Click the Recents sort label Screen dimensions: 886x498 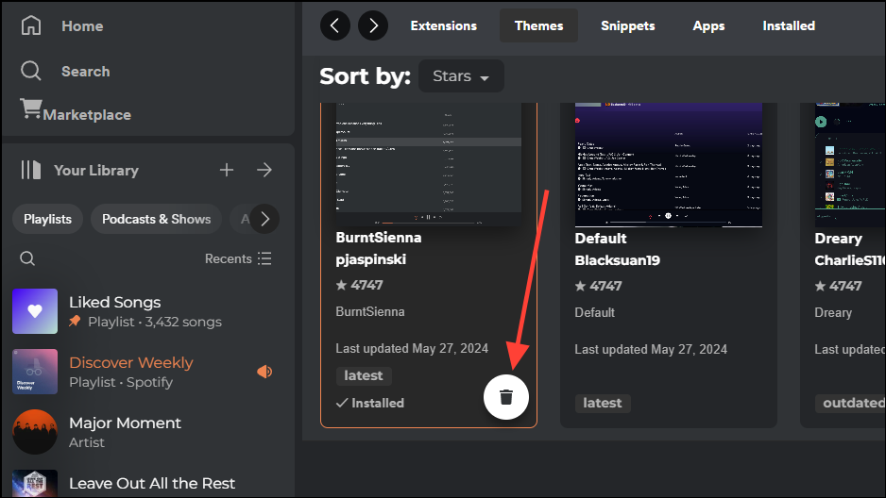point(229,258)
